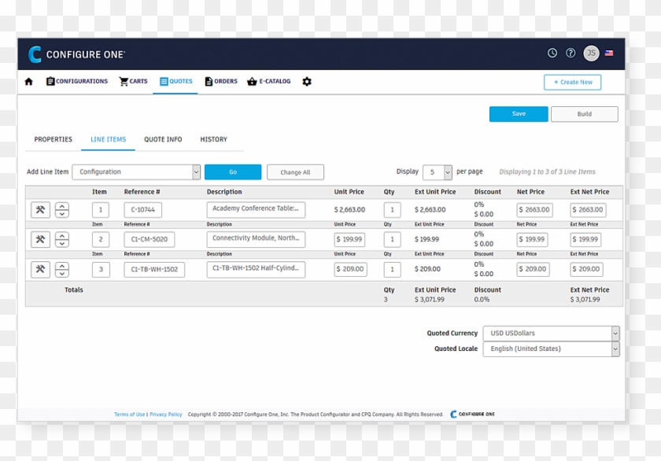The width and height of the screenshot is (661, 461).
Task: Open the Display per page dropdown
Action: (x=447, y=172)
